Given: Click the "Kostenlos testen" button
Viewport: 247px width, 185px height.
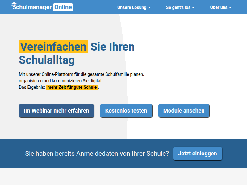Looking at the screenshot, I should [x=126, y=111].
